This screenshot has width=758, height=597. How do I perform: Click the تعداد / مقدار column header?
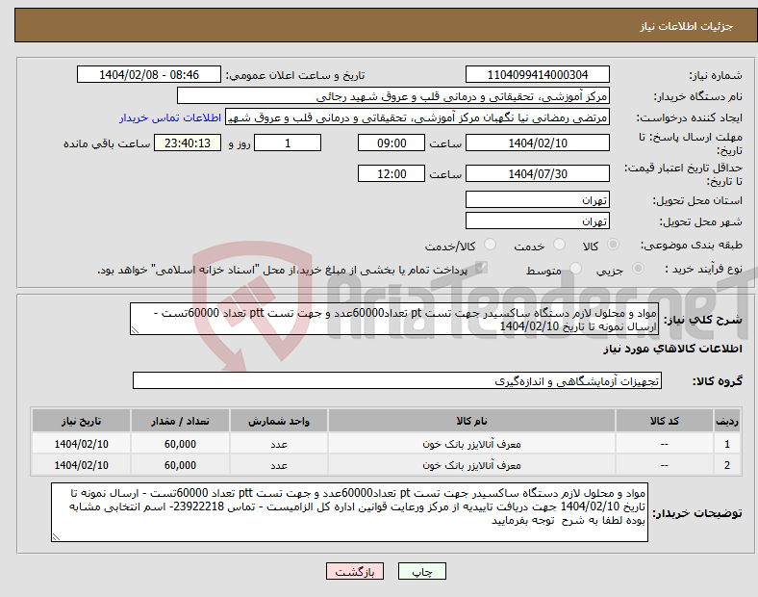(180, 421)
